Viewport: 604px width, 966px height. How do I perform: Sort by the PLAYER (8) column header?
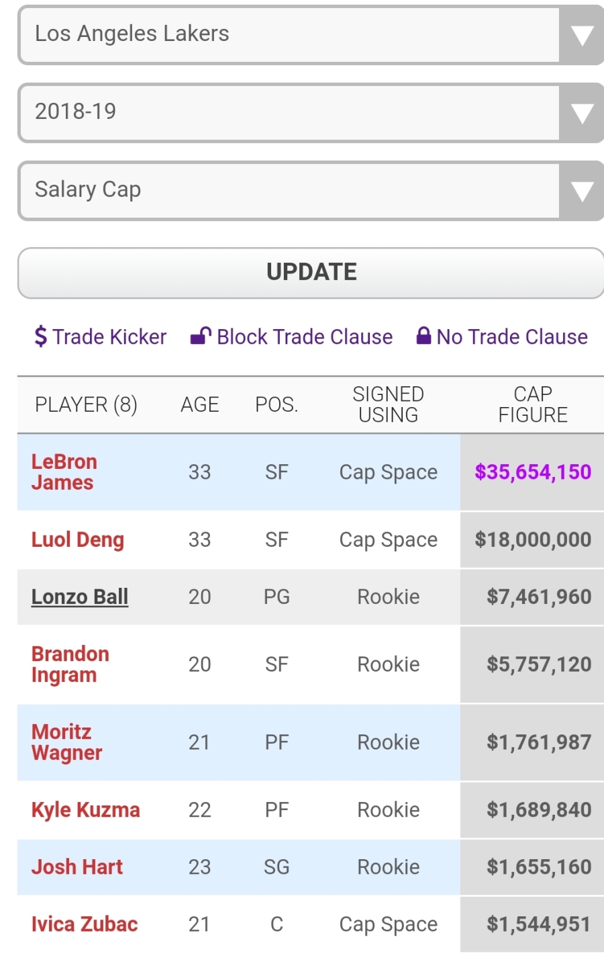pos(86,404)
